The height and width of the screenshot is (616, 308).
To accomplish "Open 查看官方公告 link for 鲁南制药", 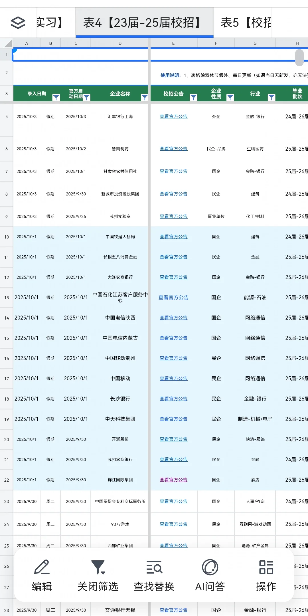I will [x=173, y=149].
